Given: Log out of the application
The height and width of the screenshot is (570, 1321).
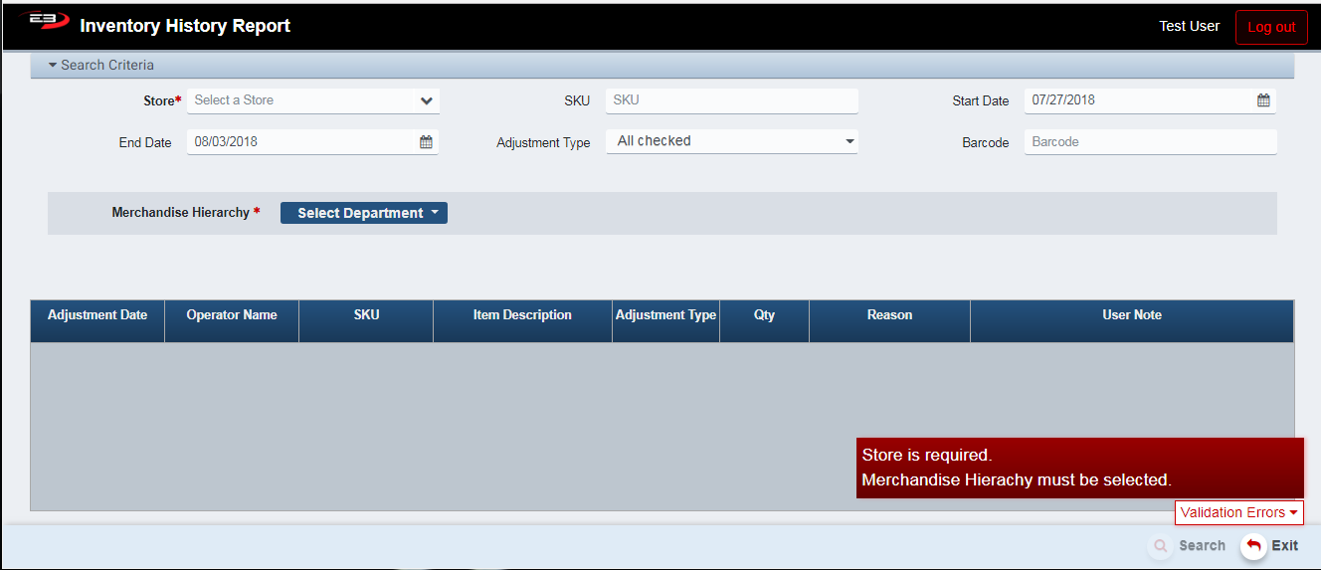Looking at the screenshot, I should click(x=1271, y=27).
